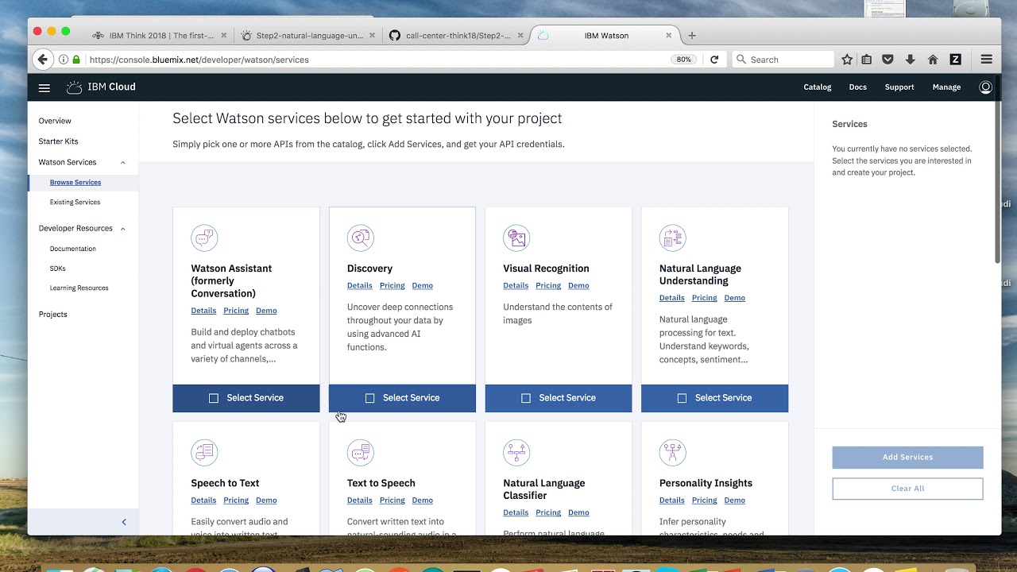Open Demo link for Text to Speech

coord(423,500)
